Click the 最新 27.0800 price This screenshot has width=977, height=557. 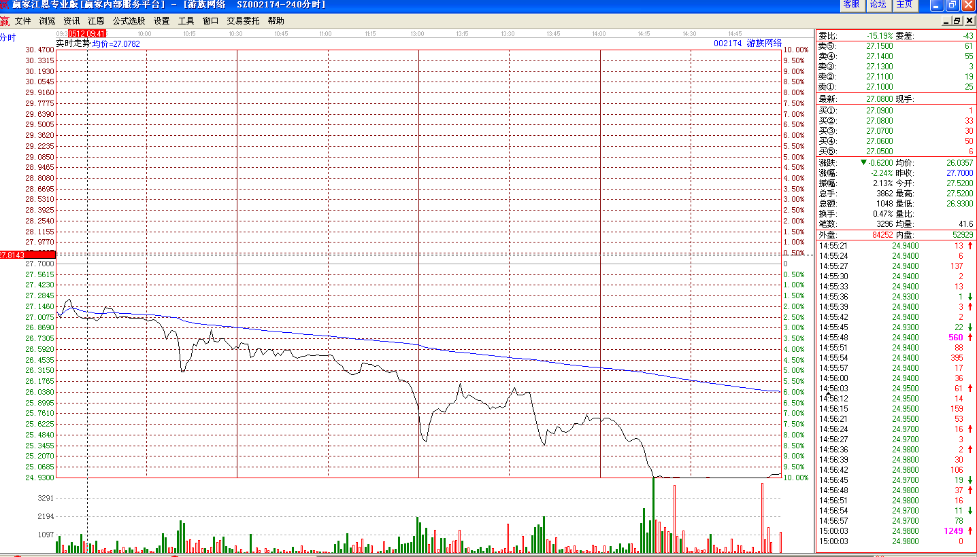pyautogui.click(x=880, y=99)
